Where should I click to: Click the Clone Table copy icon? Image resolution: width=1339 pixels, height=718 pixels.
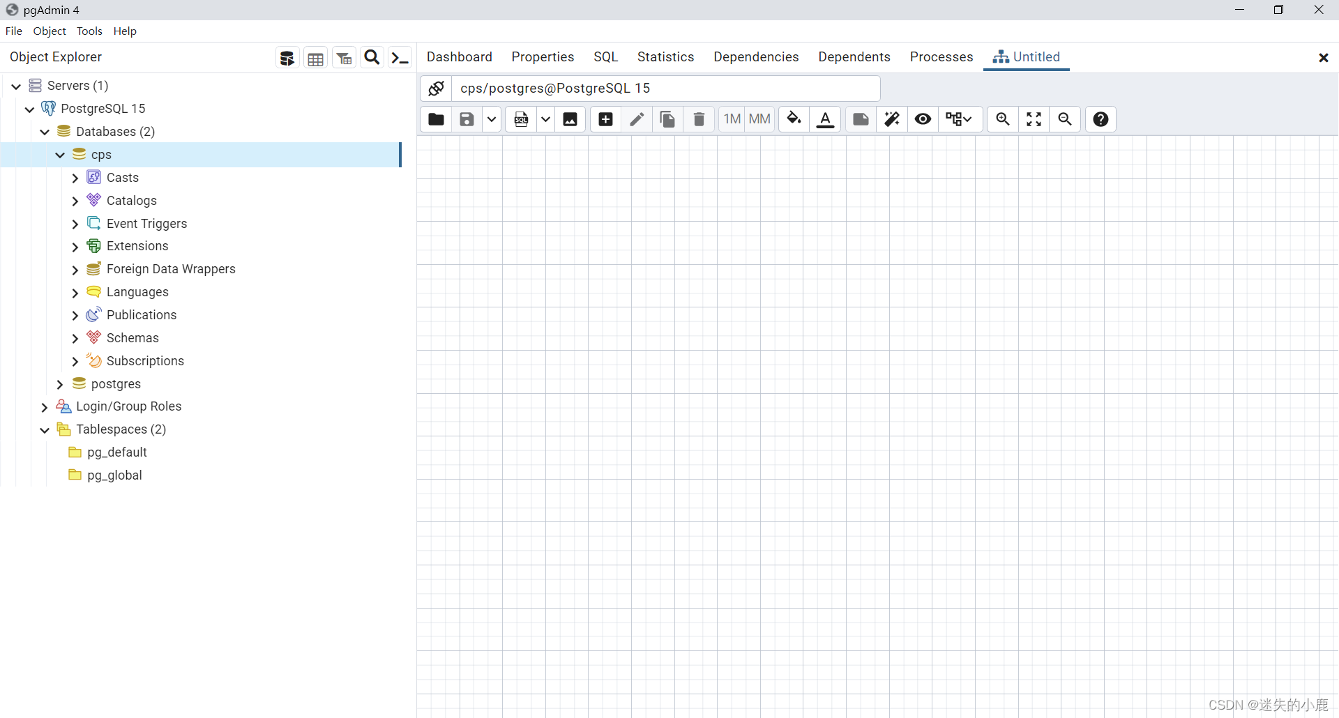(x=667, y=119)
